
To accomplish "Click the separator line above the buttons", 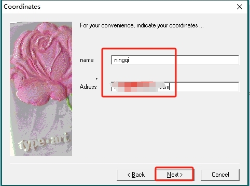I will click(x=124, y=163).
